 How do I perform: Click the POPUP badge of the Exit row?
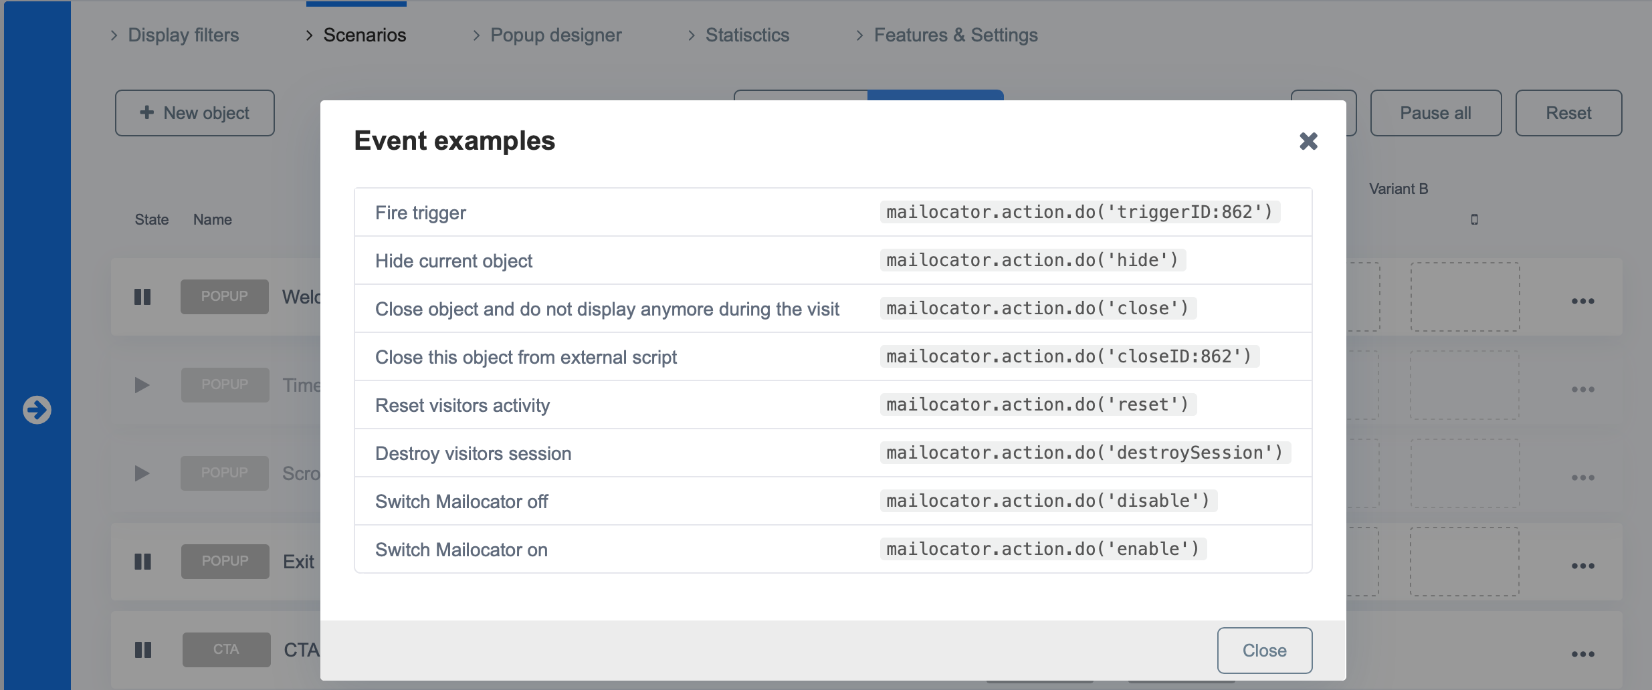click(225, 561)
